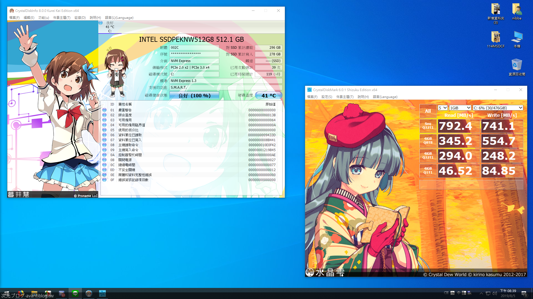Click status circle for 錯誤資訊記錄項目數 row
The image size is (533, 299).
click(104, 180)
